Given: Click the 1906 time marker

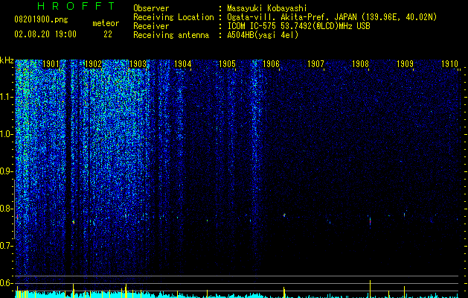Looking at the screenshot, I should (271, 63).
